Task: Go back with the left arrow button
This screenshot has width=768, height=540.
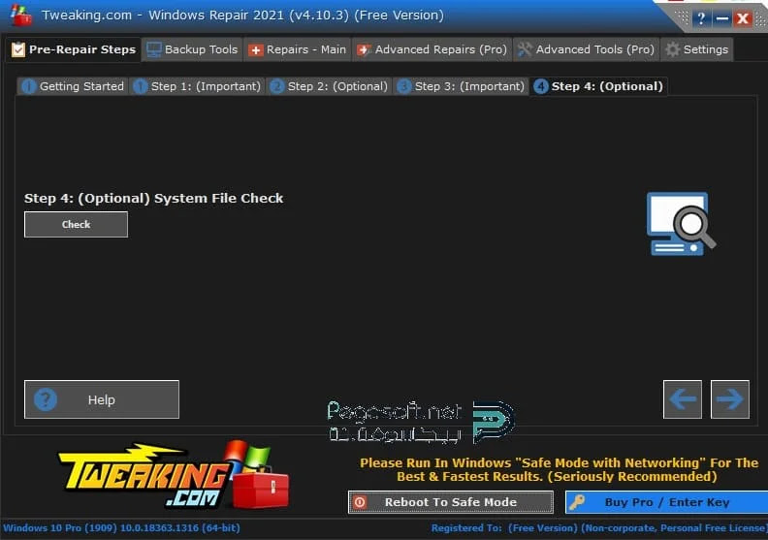Action: 683,399
